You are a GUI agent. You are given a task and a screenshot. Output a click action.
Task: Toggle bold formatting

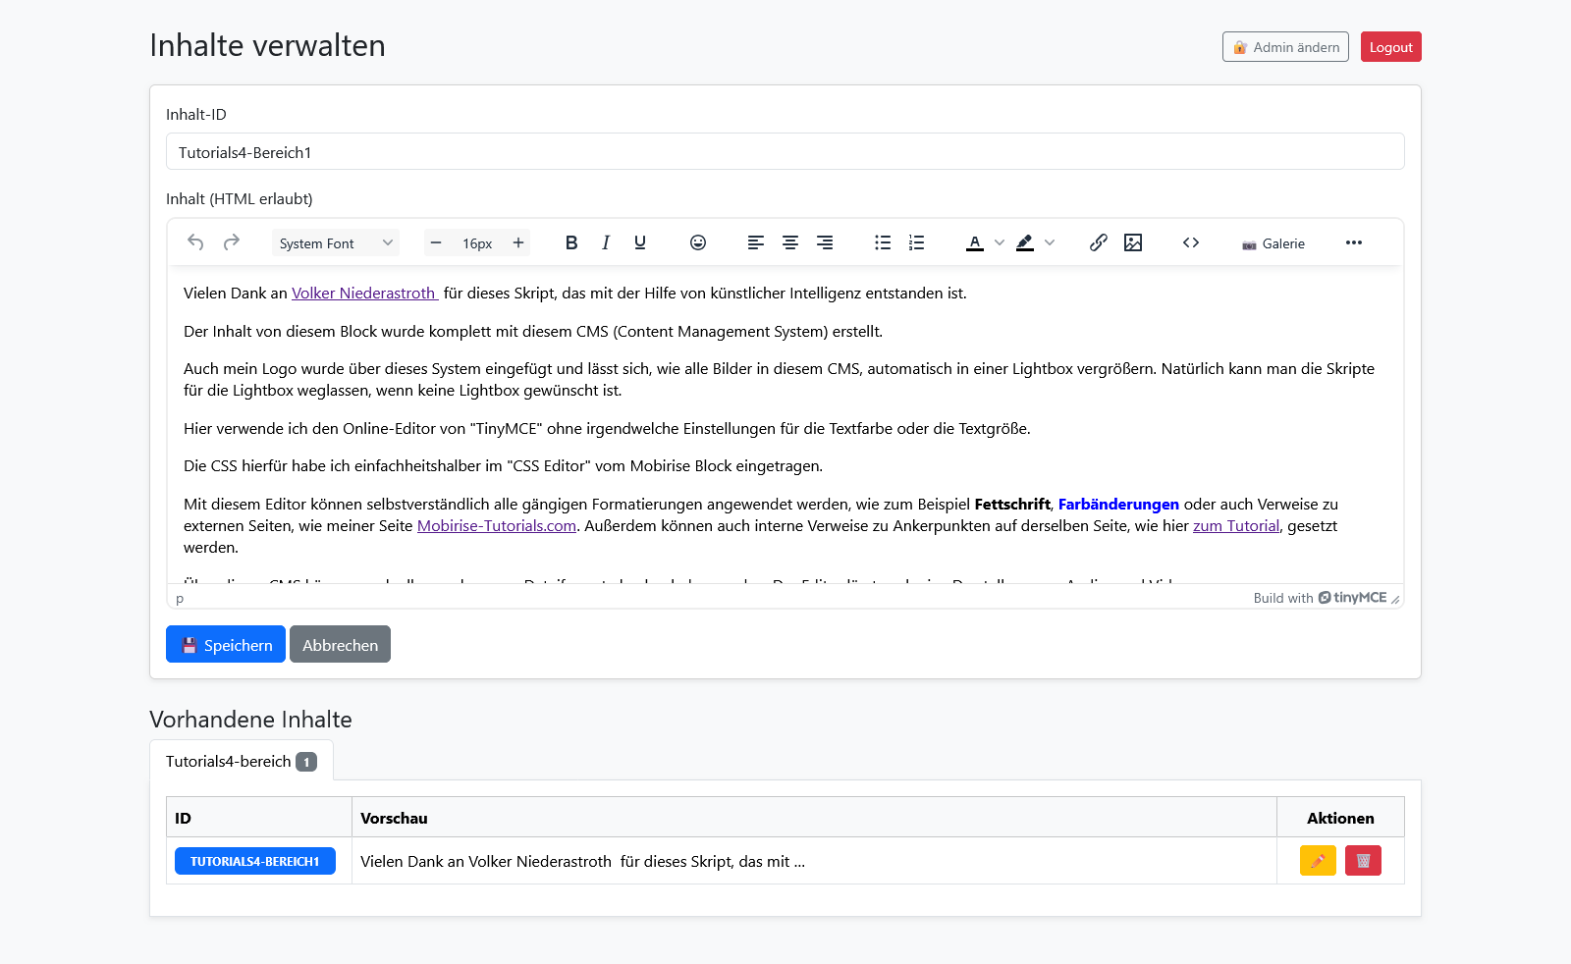pos(571,242)
